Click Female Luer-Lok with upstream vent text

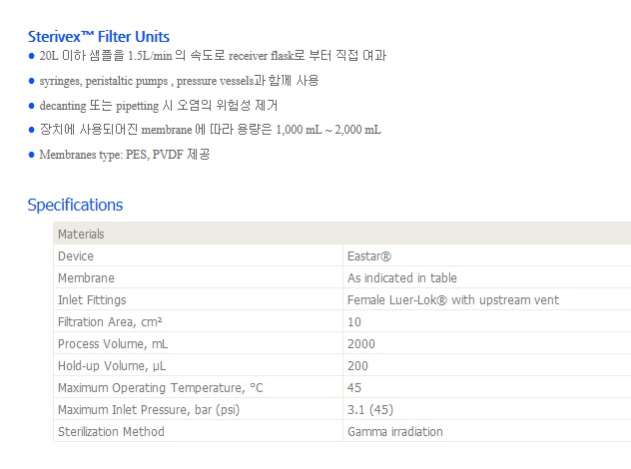[453, 300]
